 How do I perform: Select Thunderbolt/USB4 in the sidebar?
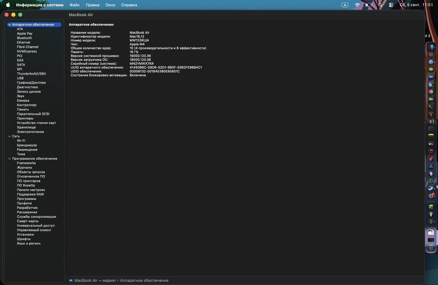[31, 74]
